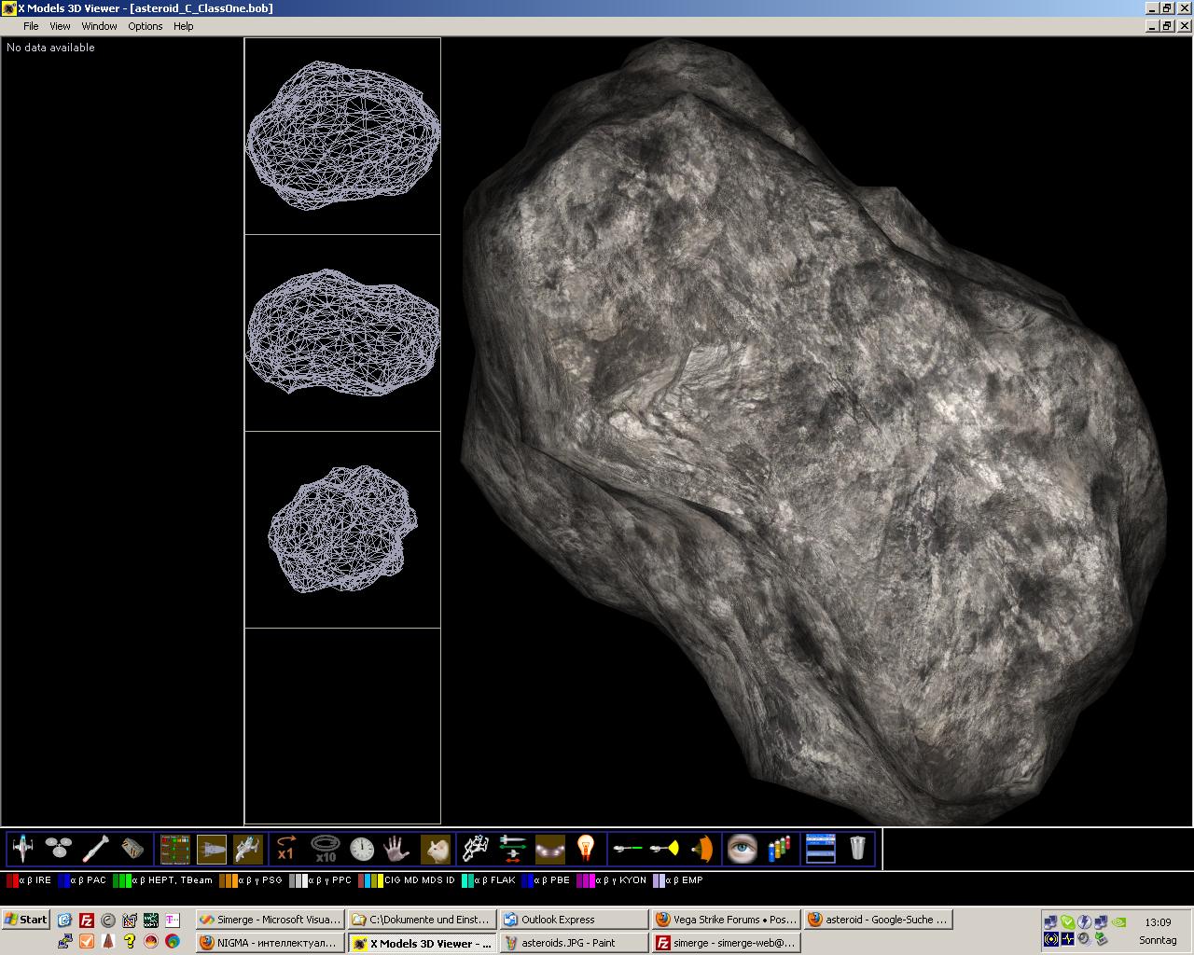Click the spray cans color icon
The image size is (1194, 955).
point(779,848)
